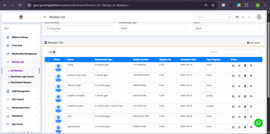Screen dimensions: 270x134
Task: Select checkbox for rambabu gurjar
Action: (47, 106)
